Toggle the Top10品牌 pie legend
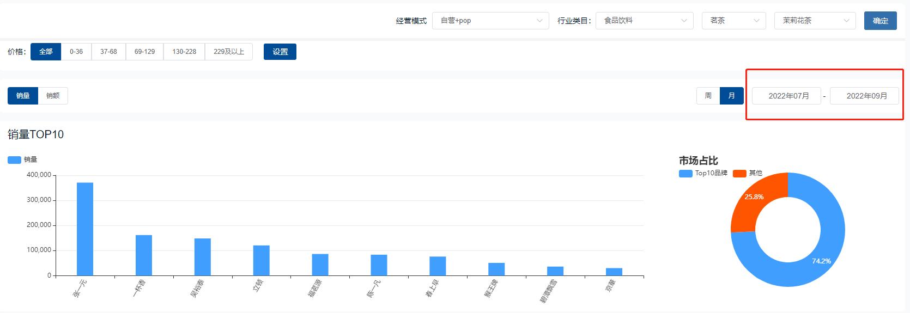910x313 pixels. tap(703, 173)
